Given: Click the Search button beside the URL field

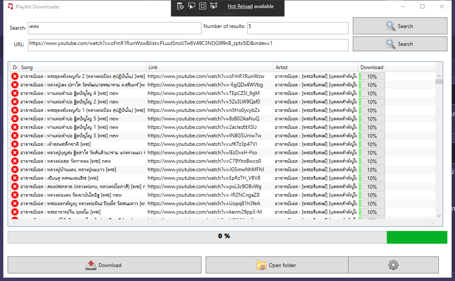Looking at the screenshot, I should point(400,44).
